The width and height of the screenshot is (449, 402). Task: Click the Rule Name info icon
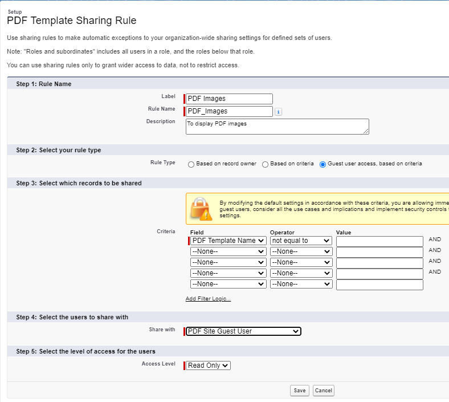point(279,112)
